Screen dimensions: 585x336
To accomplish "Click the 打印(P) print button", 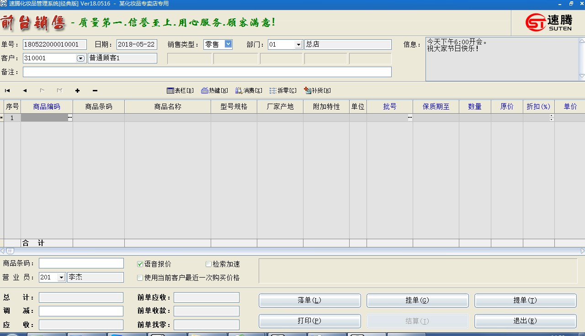I will pyautogui.click(x=310, y=321).
